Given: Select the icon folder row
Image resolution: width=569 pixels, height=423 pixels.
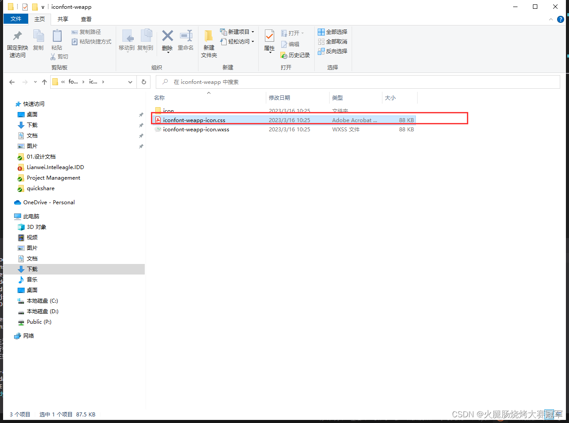Looking at the screenshot, I should pyautogui.click(x=284, y=111).
